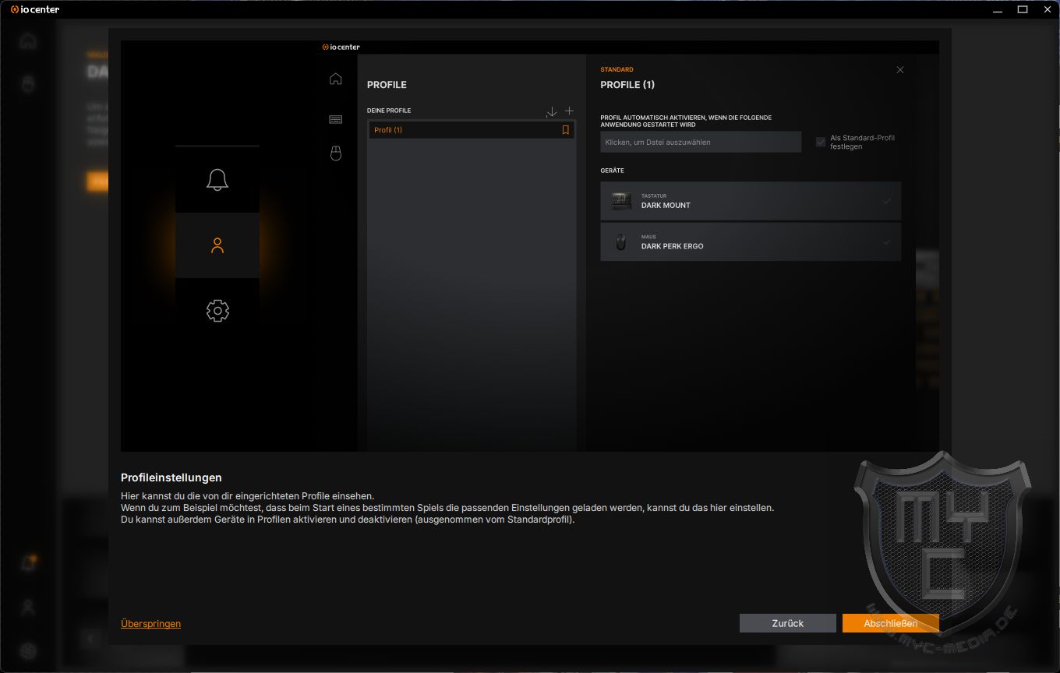Add a new profile with plus icon
The width and height of the screenshot is (1060, 673).
point(569,111)
